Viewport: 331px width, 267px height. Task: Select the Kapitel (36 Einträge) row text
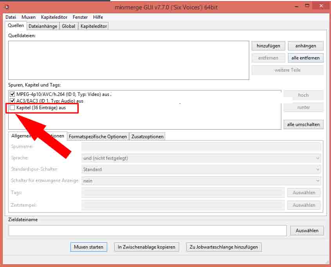click(x=41, y=108)
